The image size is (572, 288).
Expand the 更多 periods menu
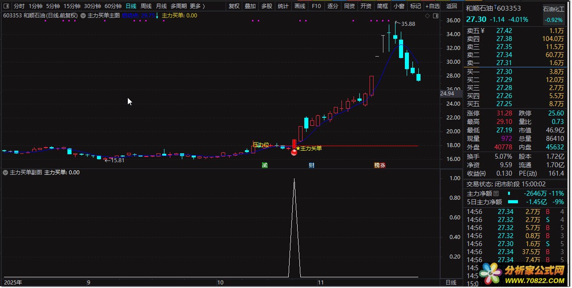pos(197,6)
